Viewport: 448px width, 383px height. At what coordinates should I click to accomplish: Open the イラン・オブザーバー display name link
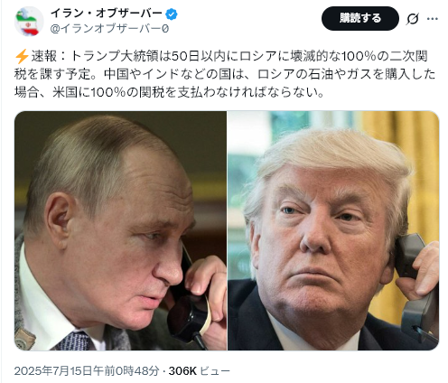(x=107, y=14)
